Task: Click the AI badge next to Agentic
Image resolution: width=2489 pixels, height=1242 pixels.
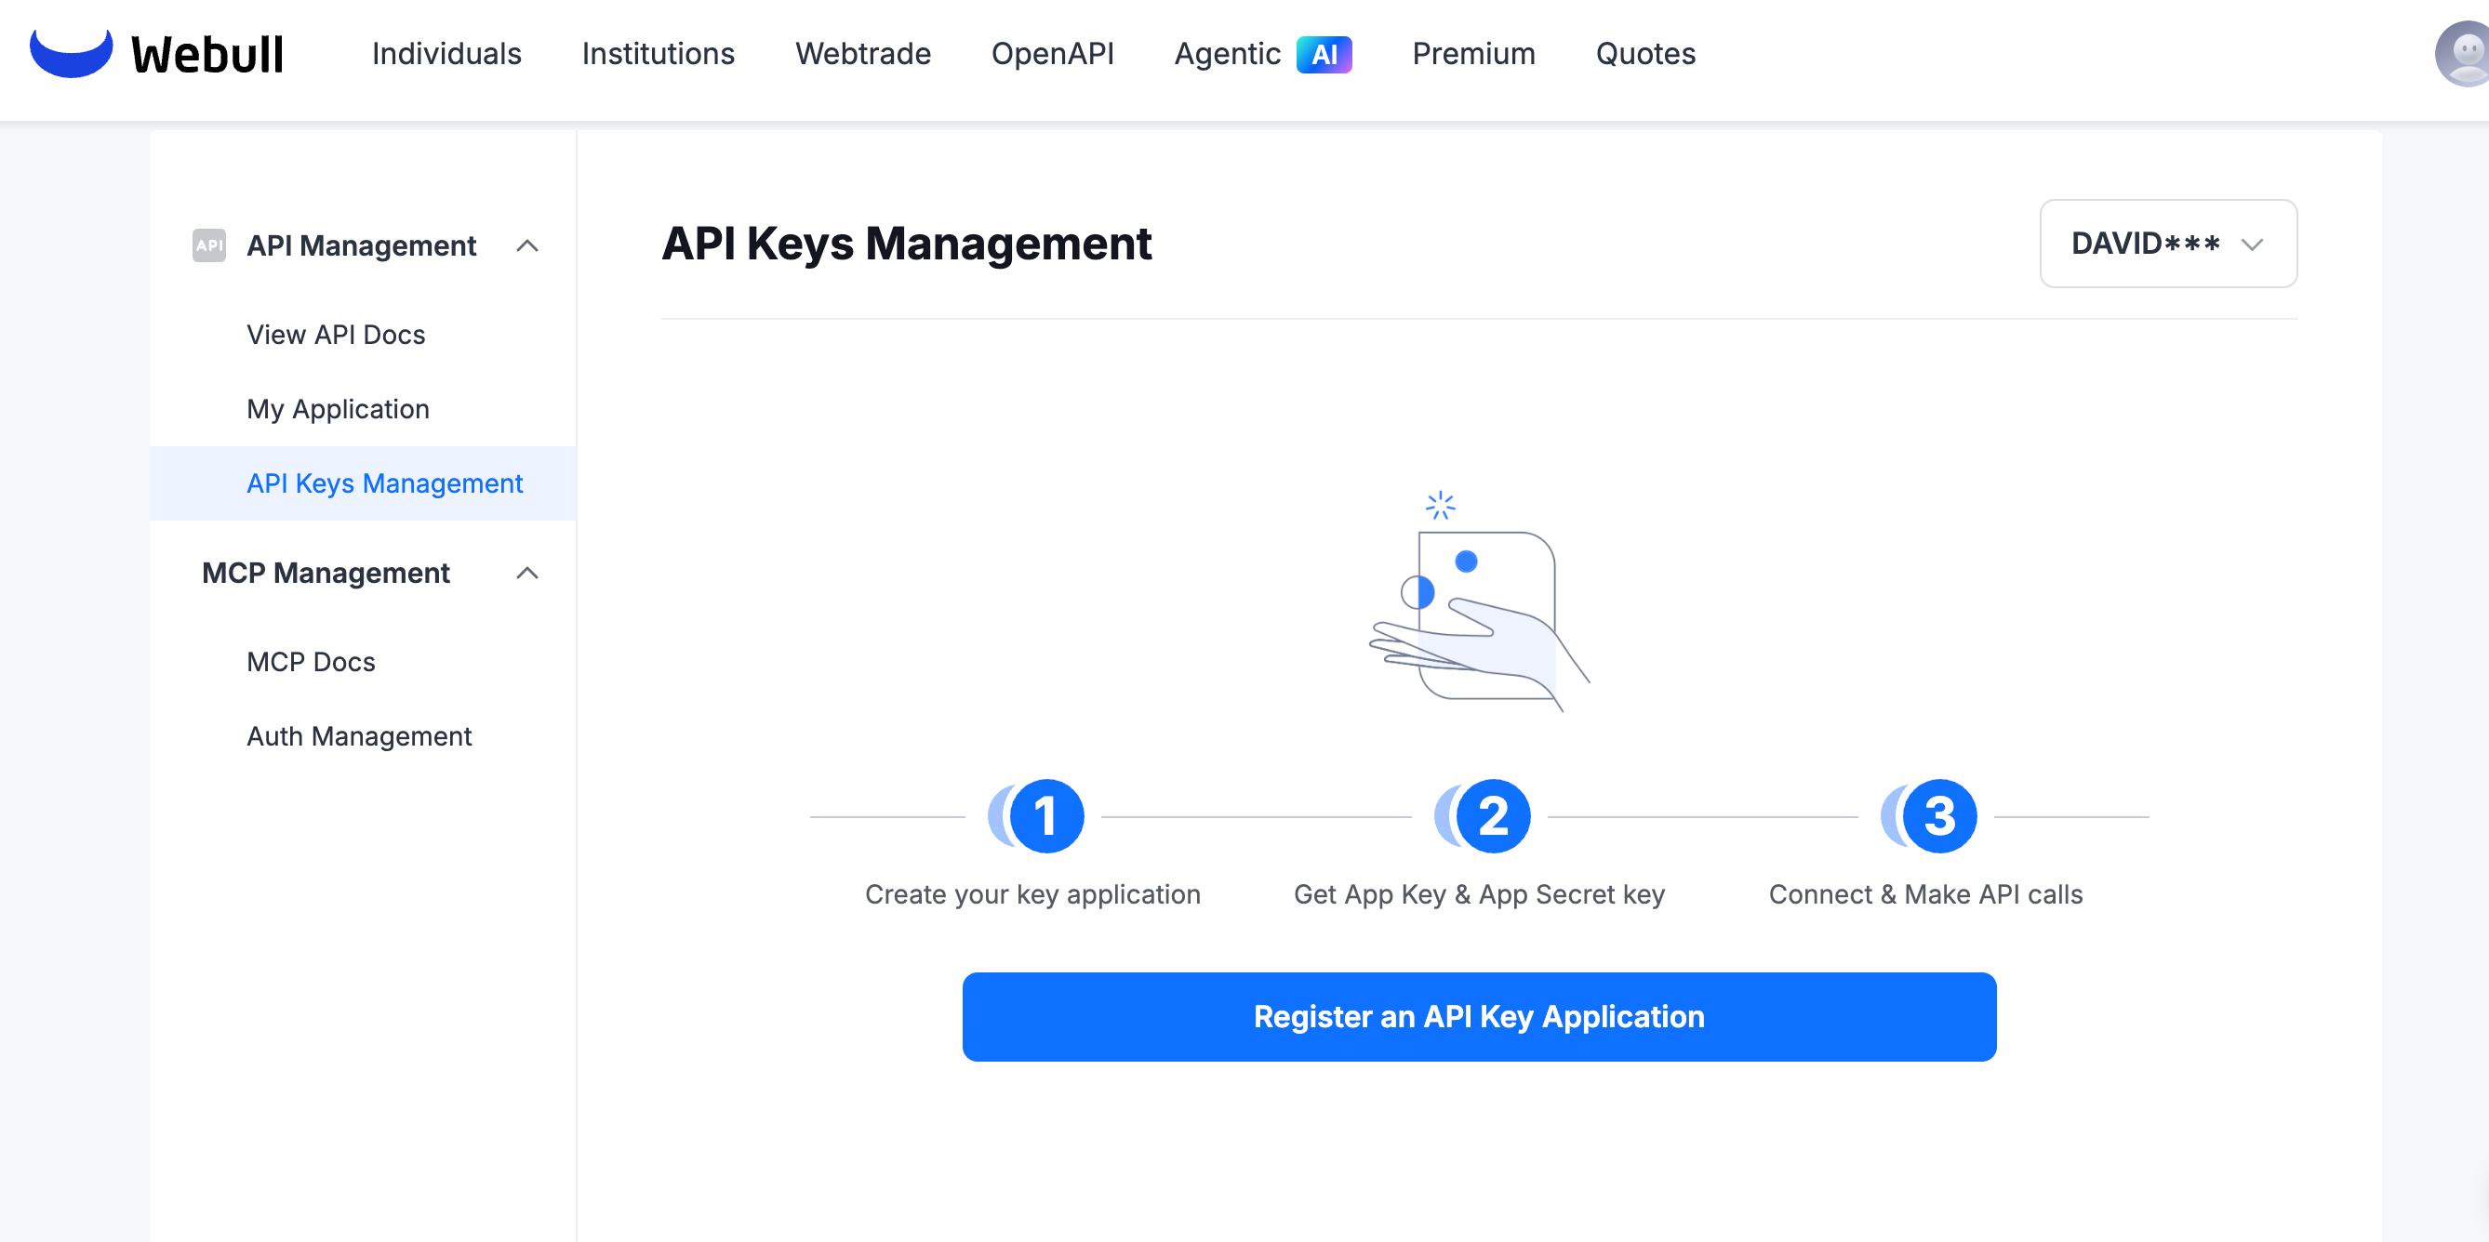Action: 1324,54
